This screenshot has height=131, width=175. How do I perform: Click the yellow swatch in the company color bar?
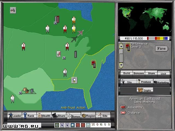pos(162,38)
